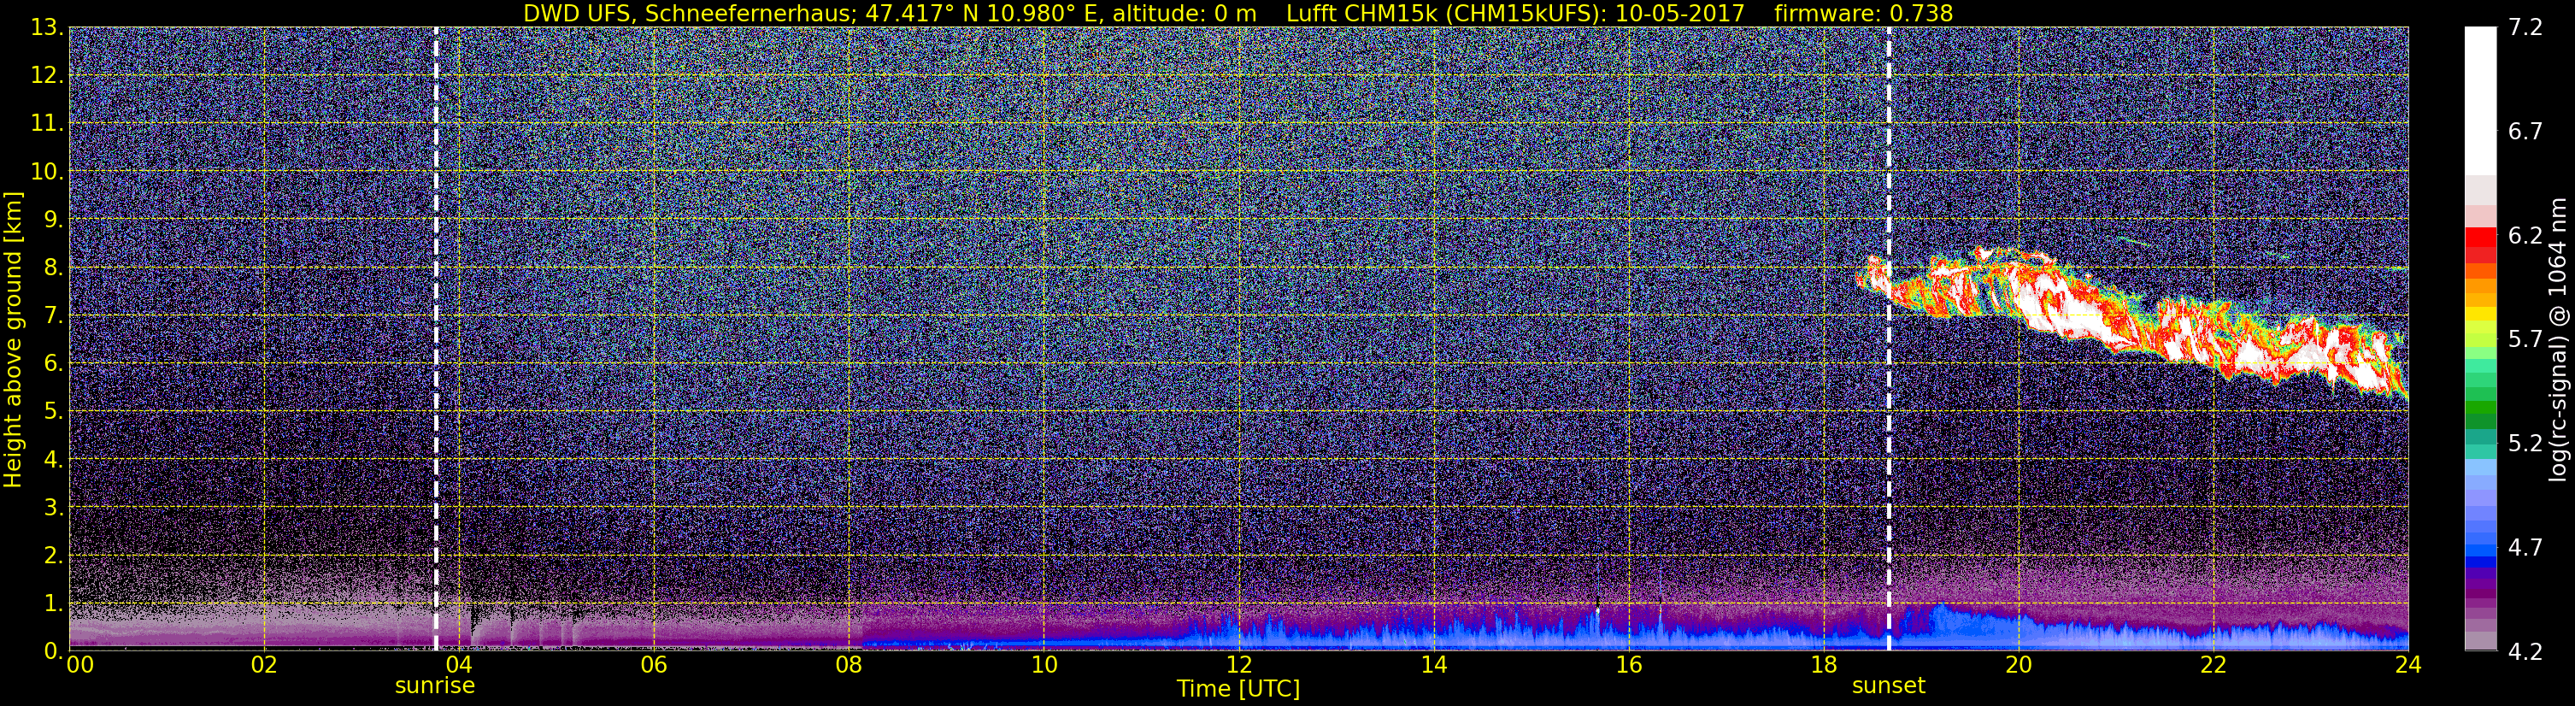The image size is (2575, 706).
Task: Click the height axis tick label '2.'
Action: (54, 555)
